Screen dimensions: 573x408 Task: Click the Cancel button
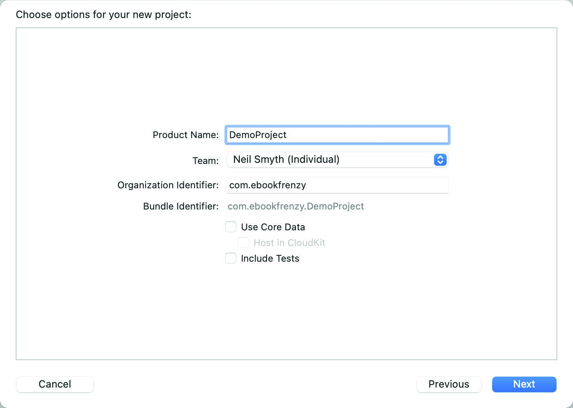(55, 384)
